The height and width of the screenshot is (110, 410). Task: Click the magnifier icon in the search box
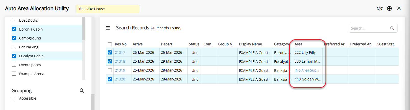click(x=392, y=28)
